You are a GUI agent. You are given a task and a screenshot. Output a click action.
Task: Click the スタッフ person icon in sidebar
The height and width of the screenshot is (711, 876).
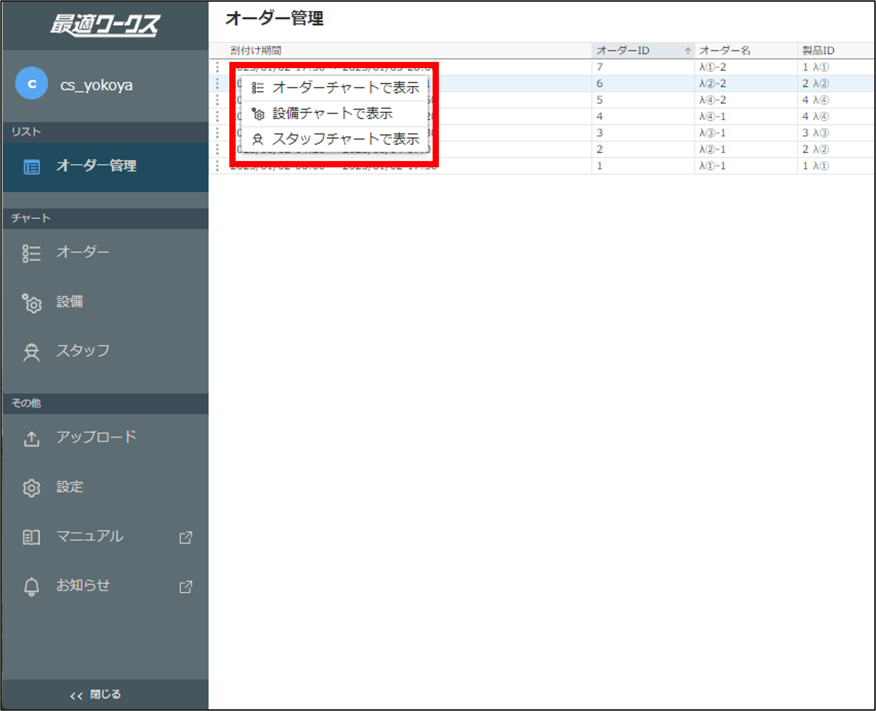tap(31, 352)
